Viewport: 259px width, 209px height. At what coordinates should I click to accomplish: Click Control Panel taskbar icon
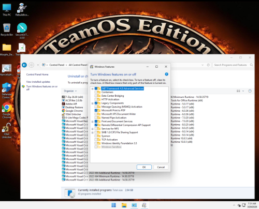click(134, 205)
